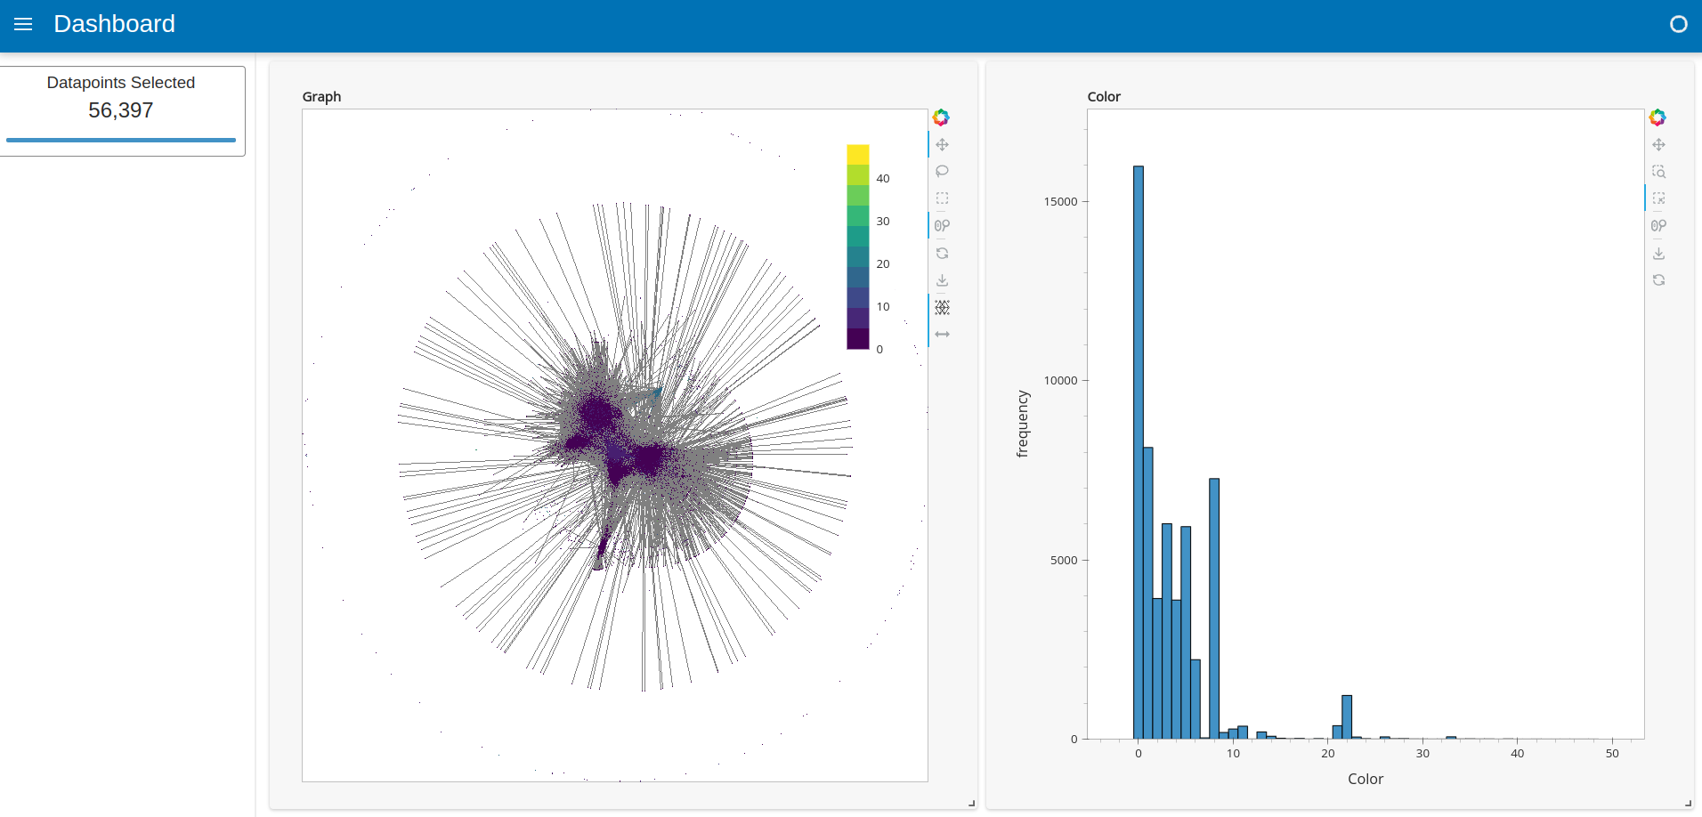Click the 'Datapoints Selected' label

coord(121,83)
